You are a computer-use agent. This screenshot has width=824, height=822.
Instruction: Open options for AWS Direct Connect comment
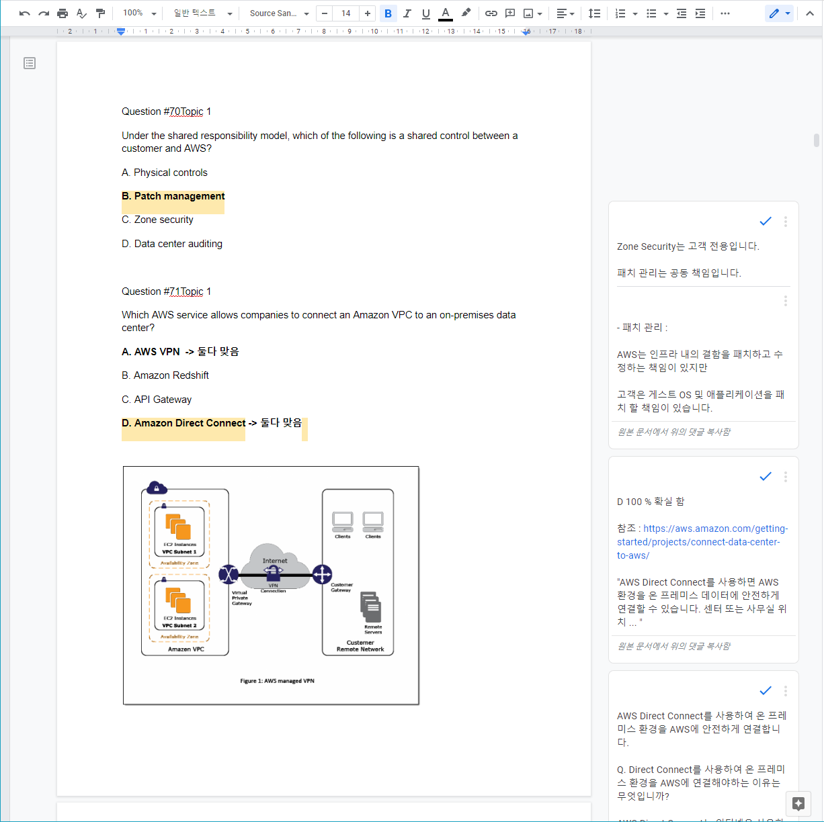(785, 690)
